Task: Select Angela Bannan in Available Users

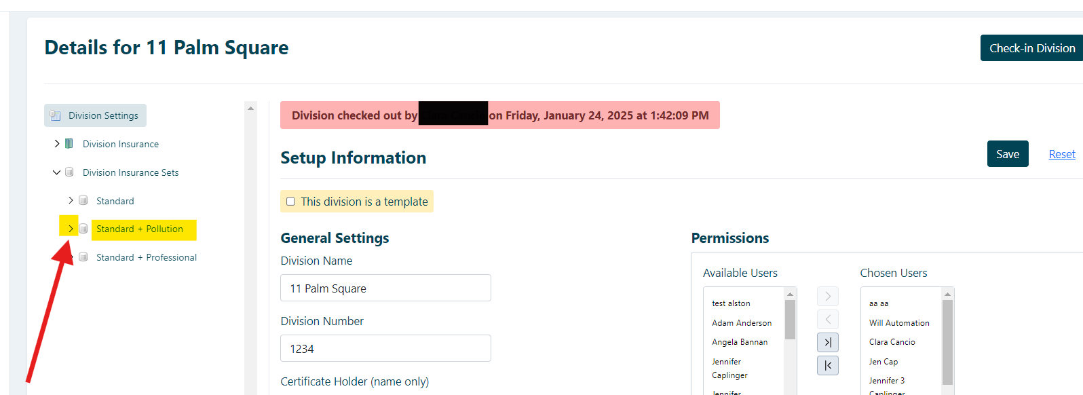Action: [740, 343]
